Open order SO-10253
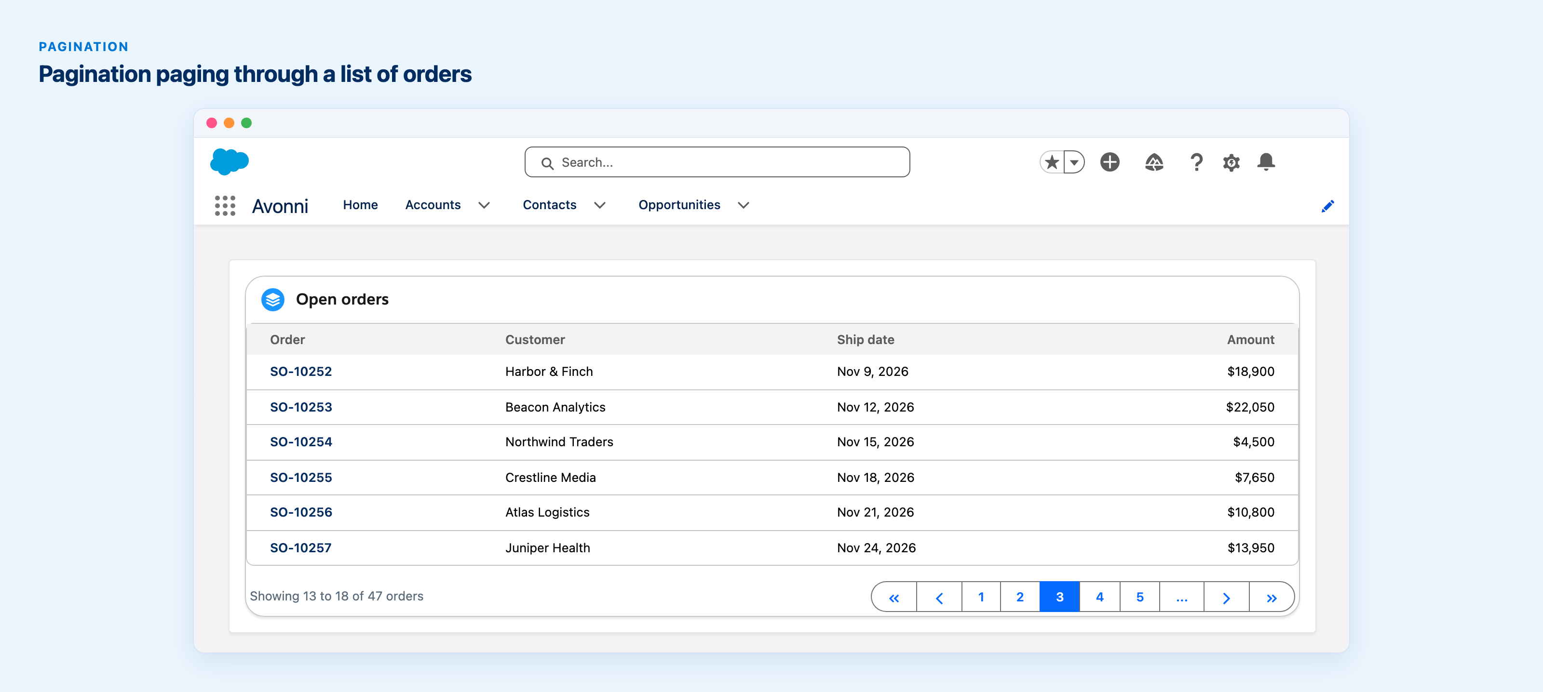 tap(301, 407)
